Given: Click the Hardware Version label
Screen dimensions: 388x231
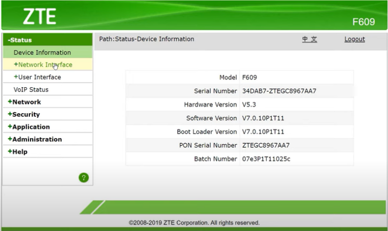Looking at the screenshot, I should click(x=210, y=104).
